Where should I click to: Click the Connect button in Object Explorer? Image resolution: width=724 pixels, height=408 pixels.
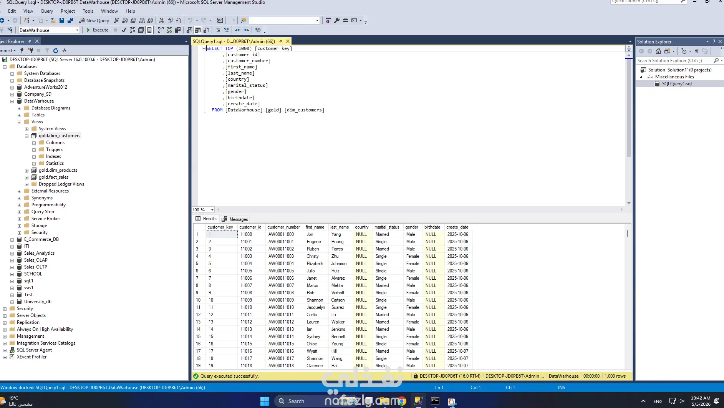(8, 50)
